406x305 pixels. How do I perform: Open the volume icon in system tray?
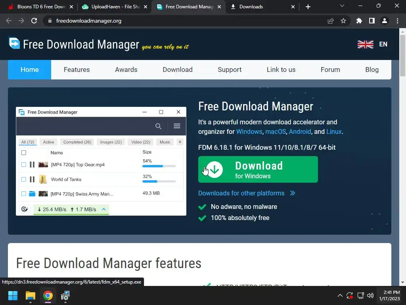(370, 295)
